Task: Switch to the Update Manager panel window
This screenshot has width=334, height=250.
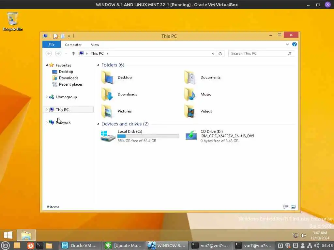Action: [x=124, y=246]
